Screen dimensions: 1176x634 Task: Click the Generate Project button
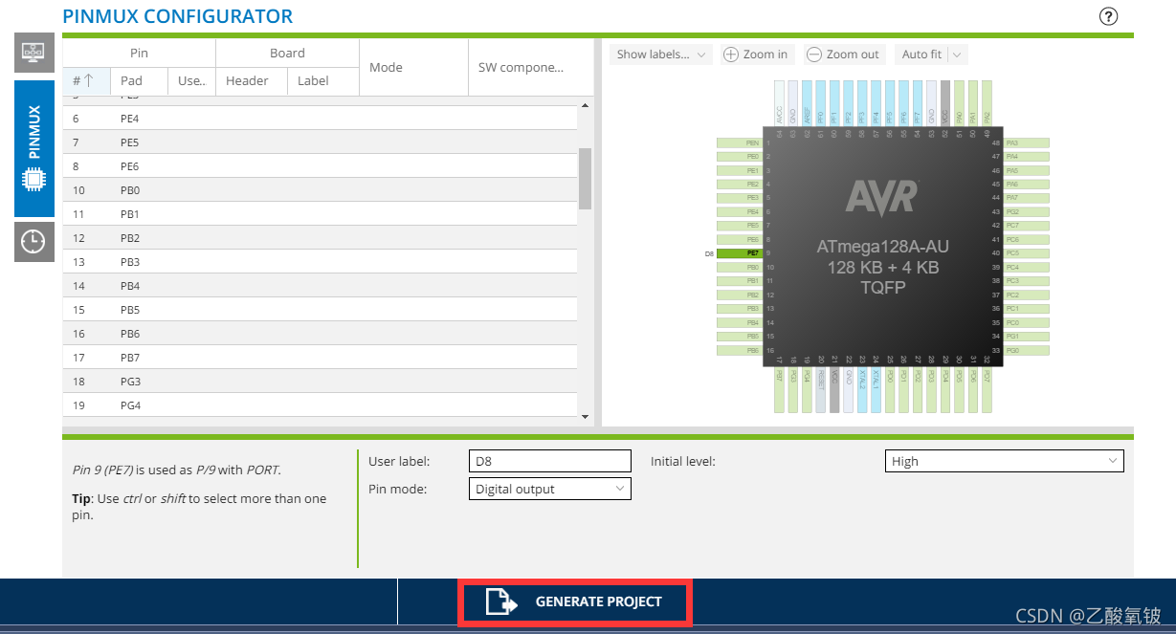(574, 602)
